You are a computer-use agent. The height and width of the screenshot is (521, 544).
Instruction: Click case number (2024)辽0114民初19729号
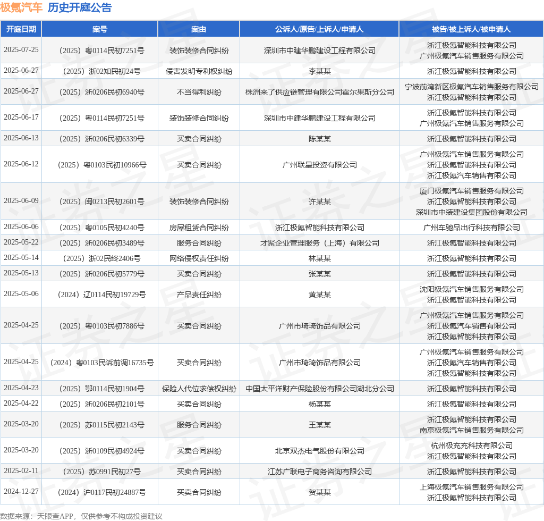pyautogui.click(x=101, y=295)
